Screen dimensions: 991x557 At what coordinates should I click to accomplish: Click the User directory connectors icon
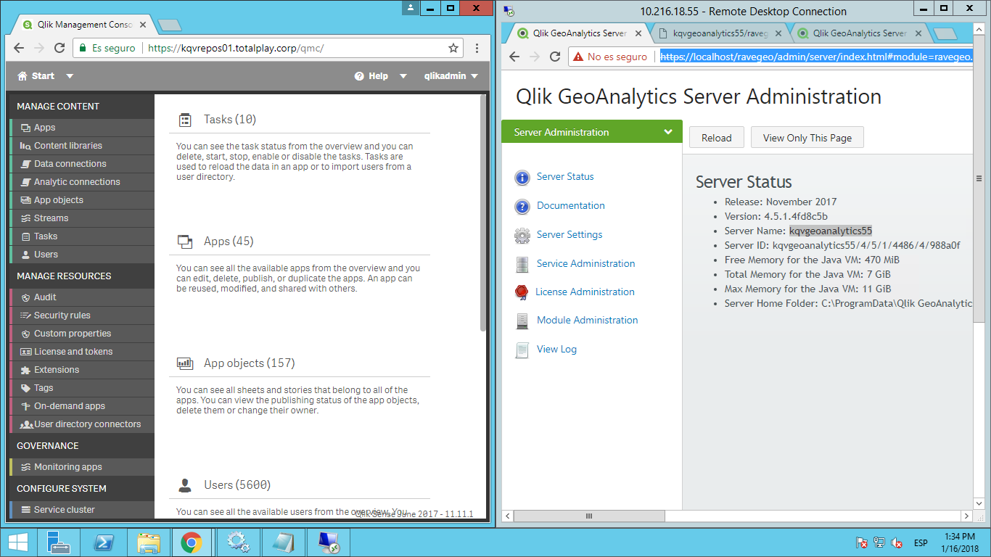point(27,424)
